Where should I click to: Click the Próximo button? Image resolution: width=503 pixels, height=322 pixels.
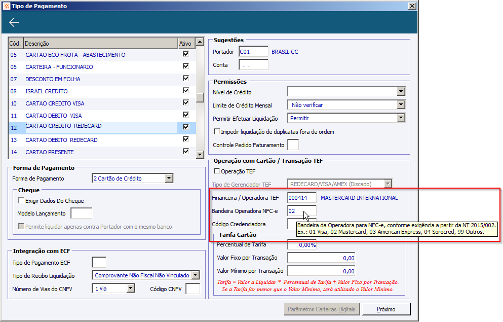pyautogui.click(x=386, y=309)
